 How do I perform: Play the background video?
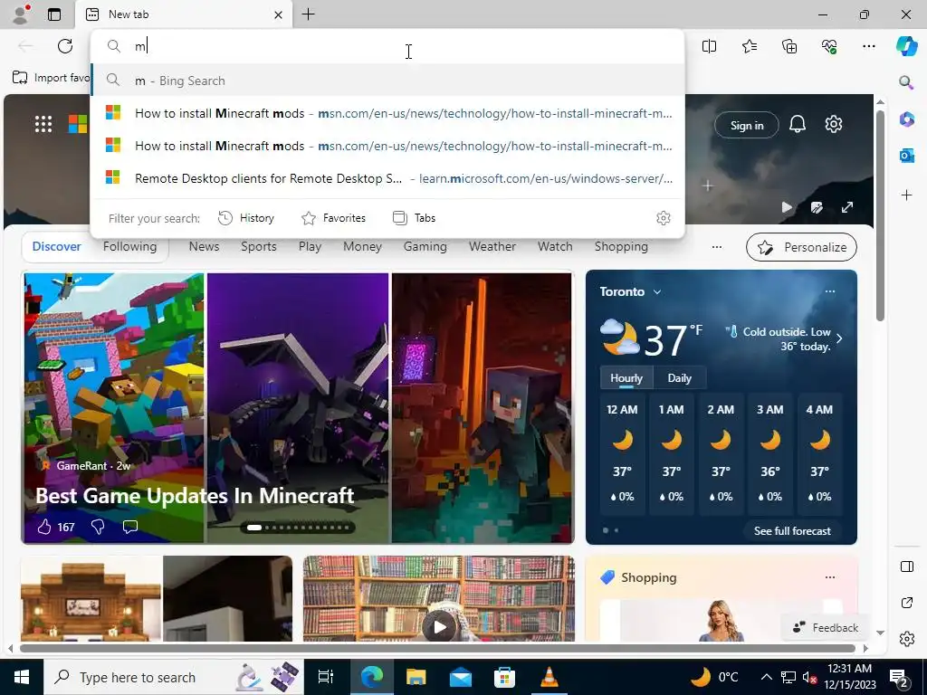787,207
